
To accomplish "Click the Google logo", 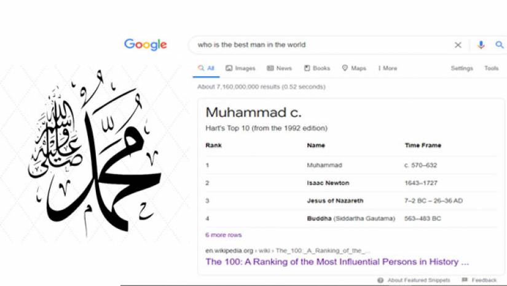I will 146,44.
